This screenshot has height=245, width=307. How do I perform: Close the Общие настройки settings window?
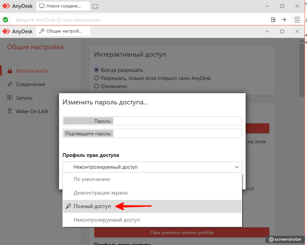pos(297,32)
